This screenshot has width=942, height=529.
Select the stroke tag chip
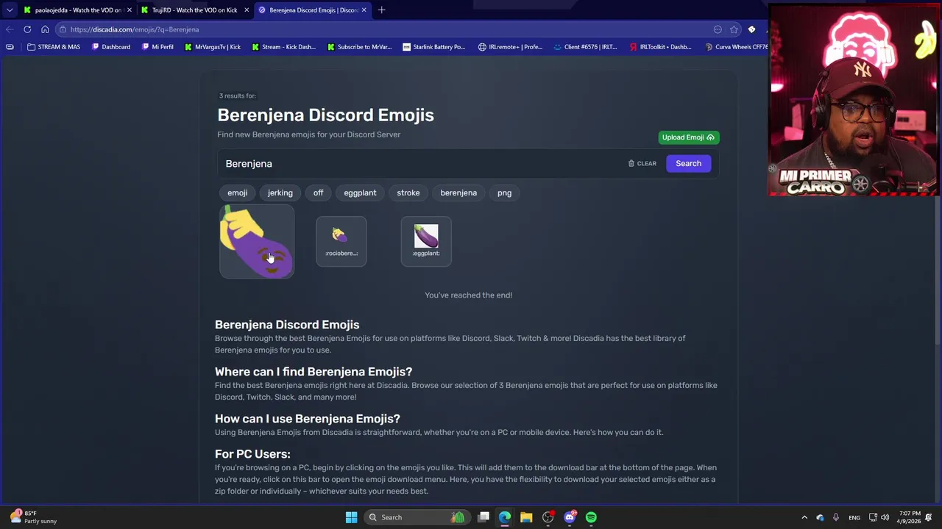click(408, 193)
